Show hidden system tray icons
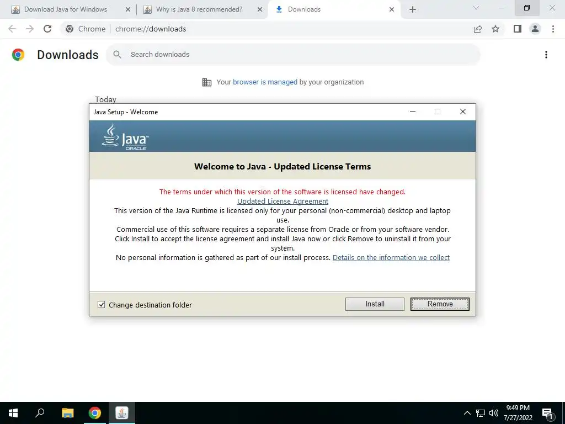The width and height of the screenshot is (565, 424). click(x=467, y=413)
